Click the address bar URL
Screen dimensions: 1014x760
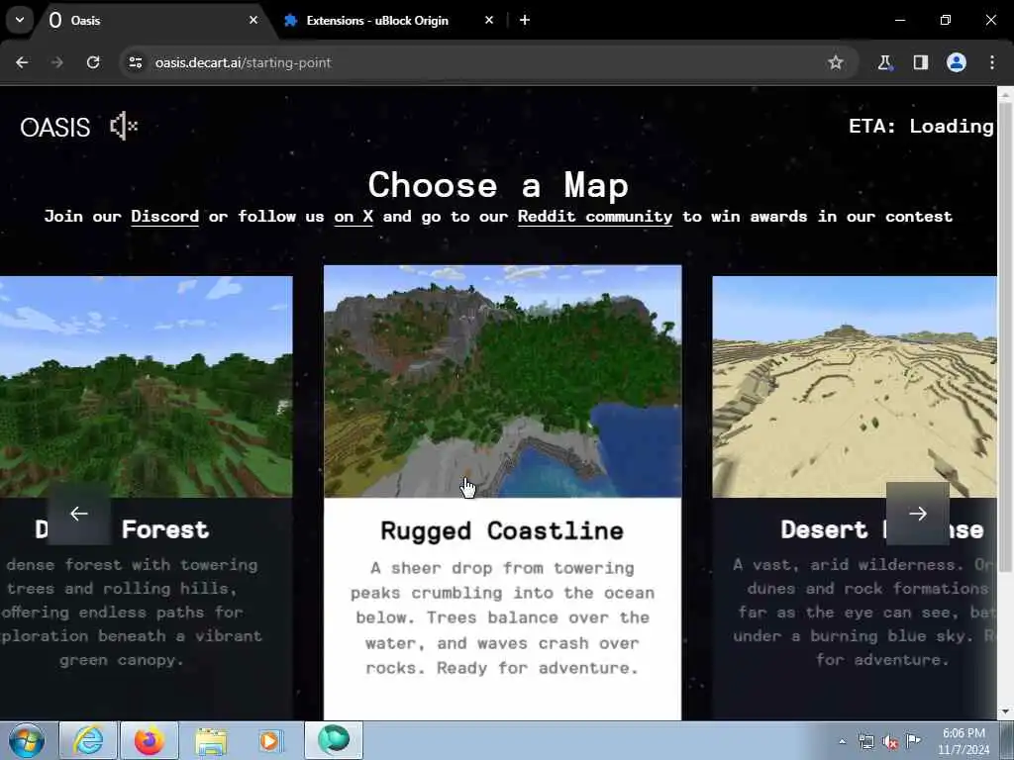[244, 62]
